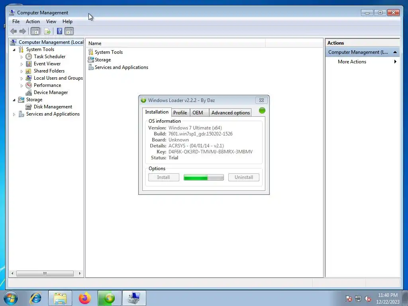Click Services and Applications icon in Name list
Image resolution: width=408 pixels, height=306 pixels.
pos(91,67)
